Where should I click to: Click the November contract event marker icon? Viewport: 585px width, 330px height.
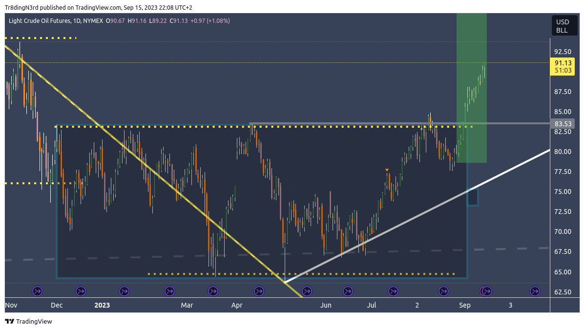click(37, 291)
